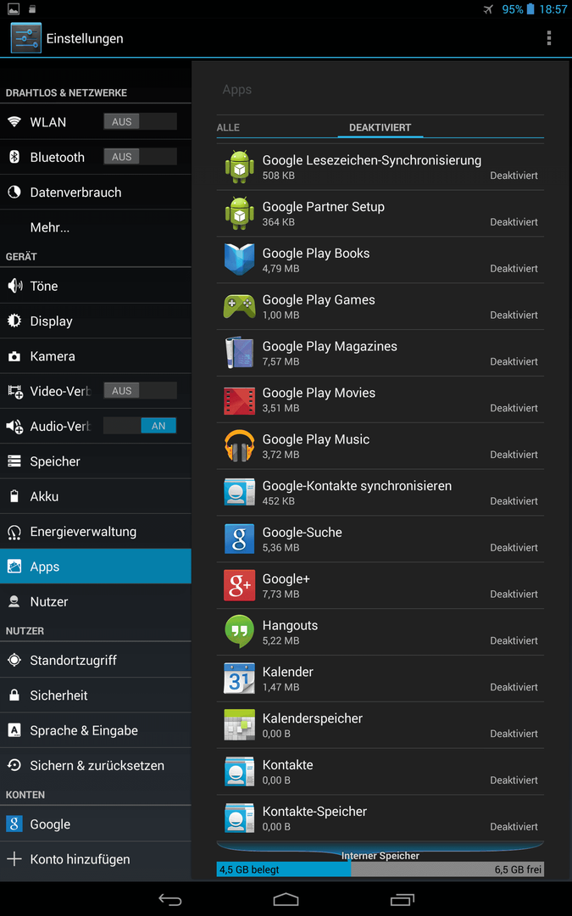The height and width of the screenshot is (916, 572).
Task: Tap the "4,5 GB belegt" storage label
Action: [249, 870]
